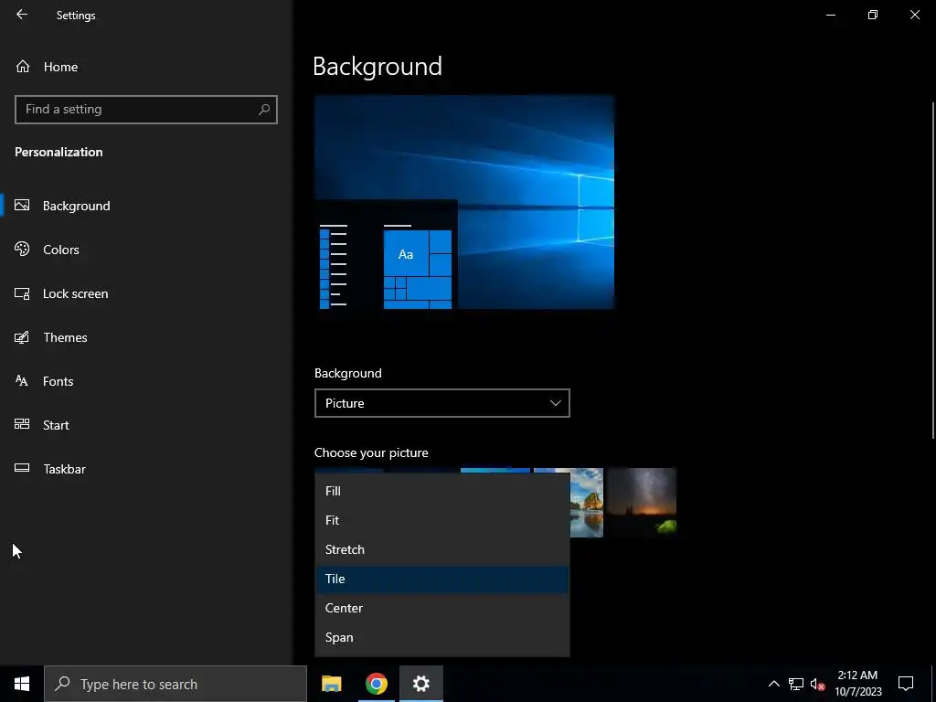Image resolution: width=936 pixels, height=702 pixels.
Task: Click the Lock screen icon
Action: (22, 293)
